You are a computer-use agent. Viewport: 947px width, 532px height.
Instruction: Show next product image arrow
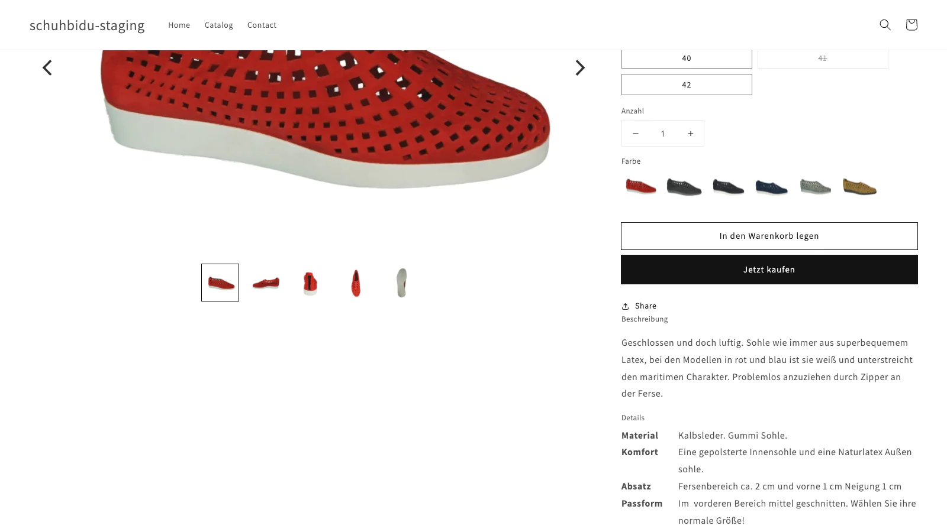click(x=580, y=68)
